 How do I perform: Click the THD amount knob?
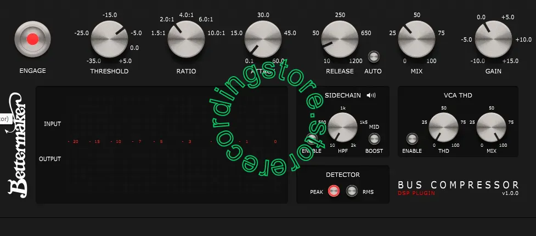click(x=444, y=127)
